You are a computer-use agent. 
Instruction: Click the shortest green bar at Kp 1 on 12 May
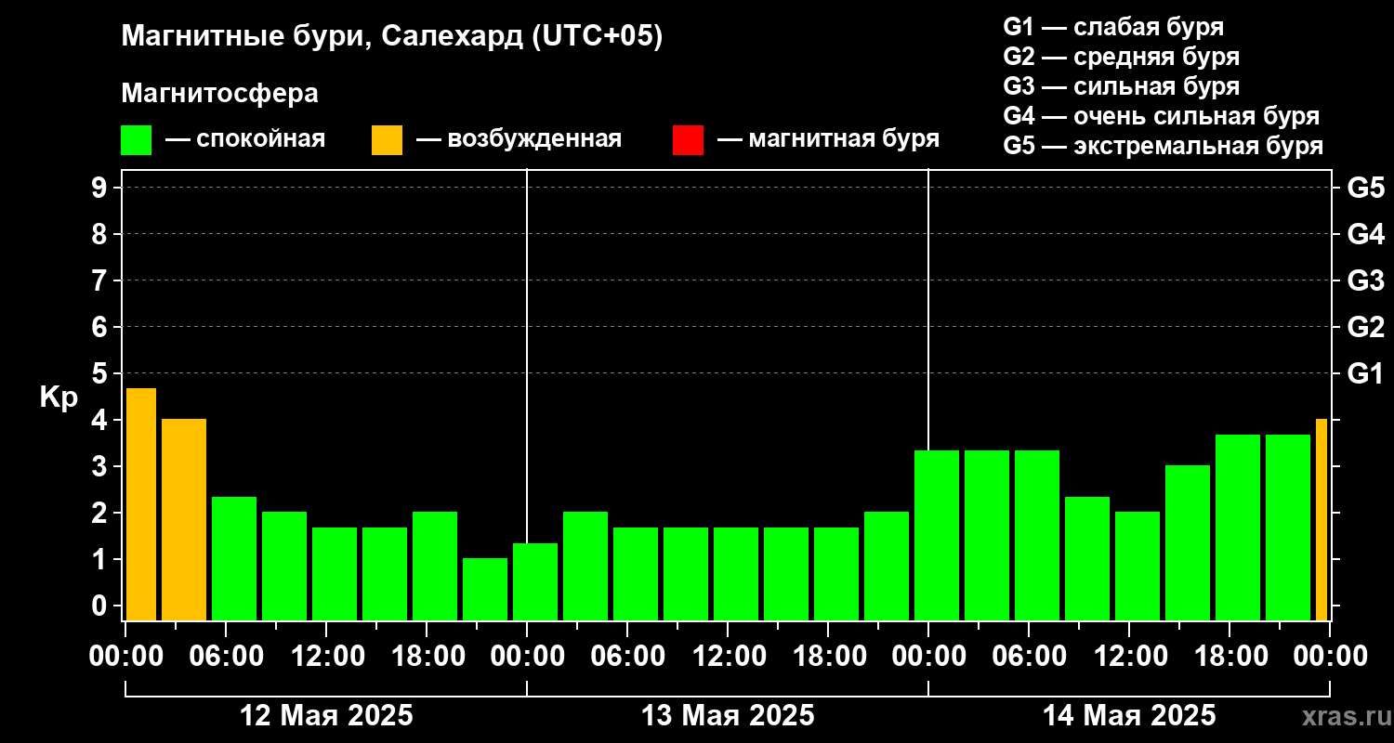[x=485, y=589]
